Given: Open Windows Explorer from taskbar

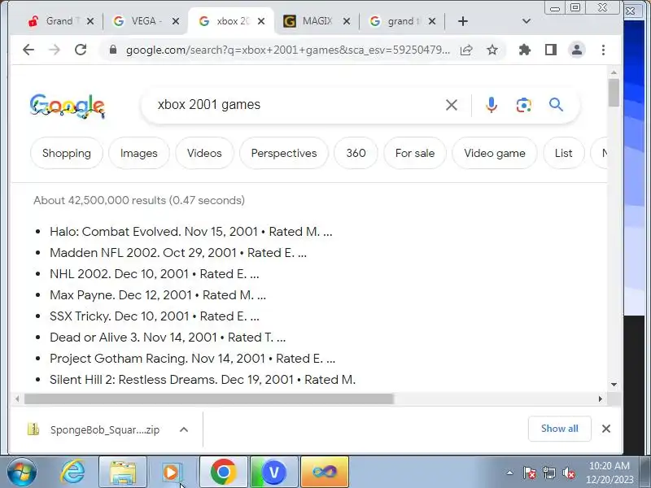Looking at the screenshot, I should [123, 473].
